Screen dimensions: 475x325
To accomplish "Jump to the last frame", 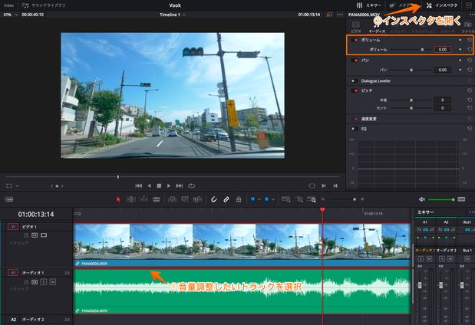I will [180, 185].
